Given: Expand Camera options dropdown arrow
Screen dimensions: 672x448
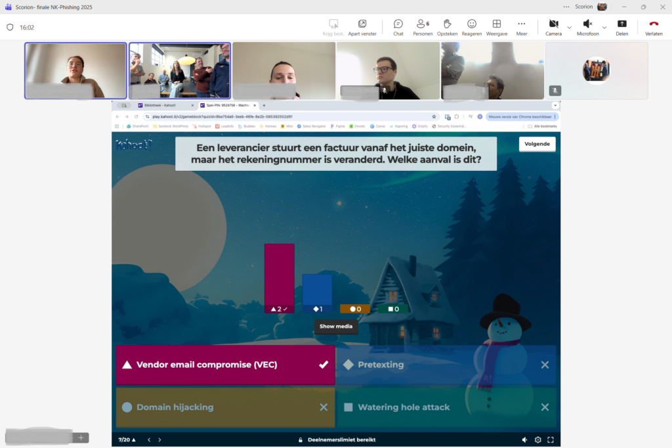Looking at the screenshot, I should (569, 28).
